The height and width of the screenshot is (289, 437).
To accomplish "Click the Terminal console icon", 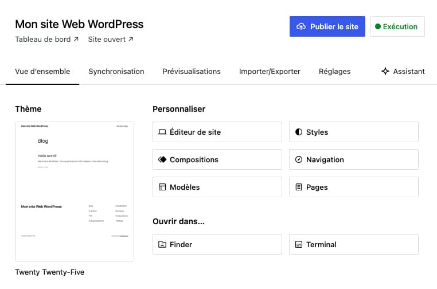I will tap(298, 244).
